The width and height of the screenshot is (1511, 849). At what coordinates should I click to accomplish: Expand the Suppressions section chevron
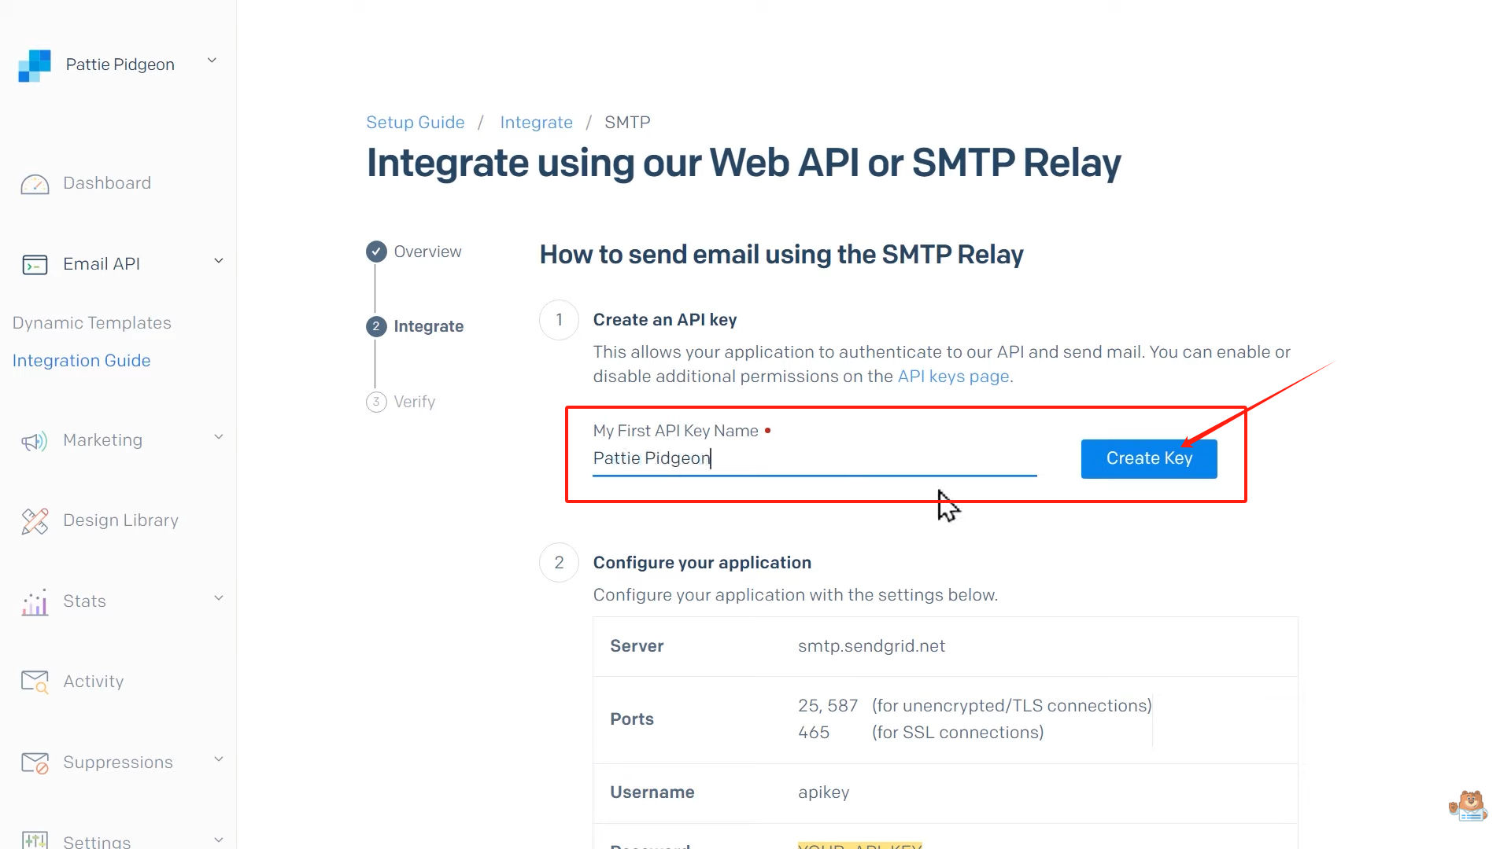coord(218,759)
